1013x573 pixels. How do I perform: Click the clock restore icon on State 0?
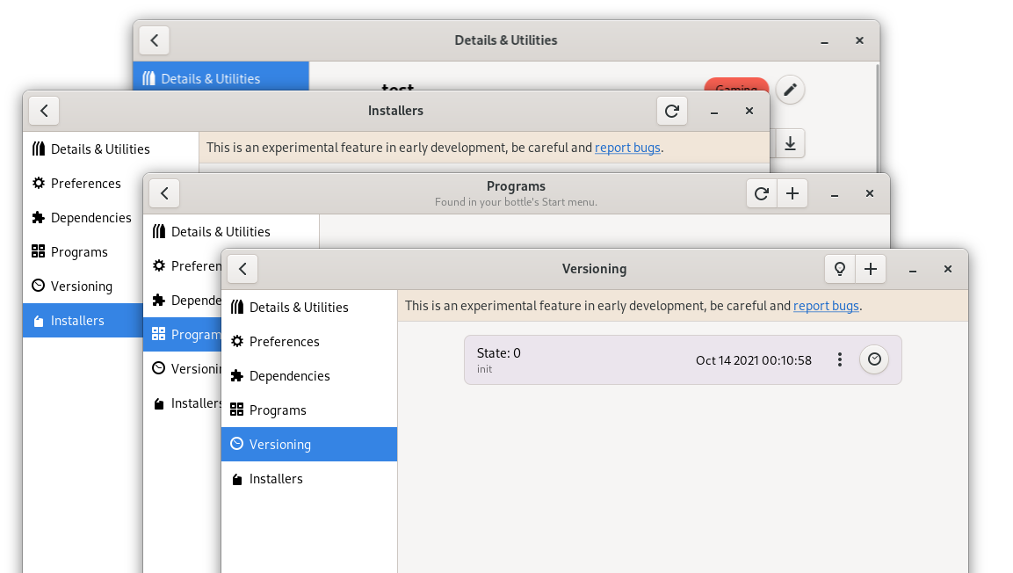(874, 359)
